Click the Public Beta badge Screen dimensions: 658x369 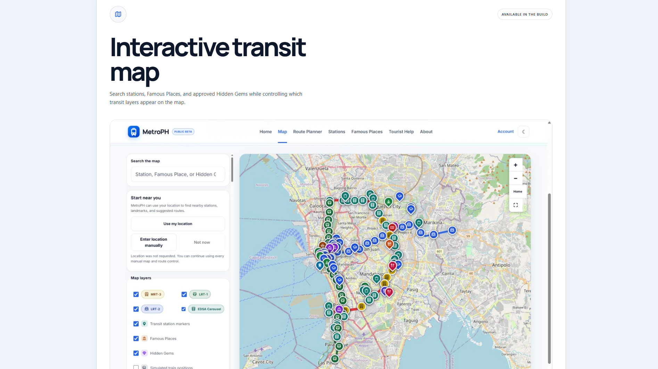[183, 132]
